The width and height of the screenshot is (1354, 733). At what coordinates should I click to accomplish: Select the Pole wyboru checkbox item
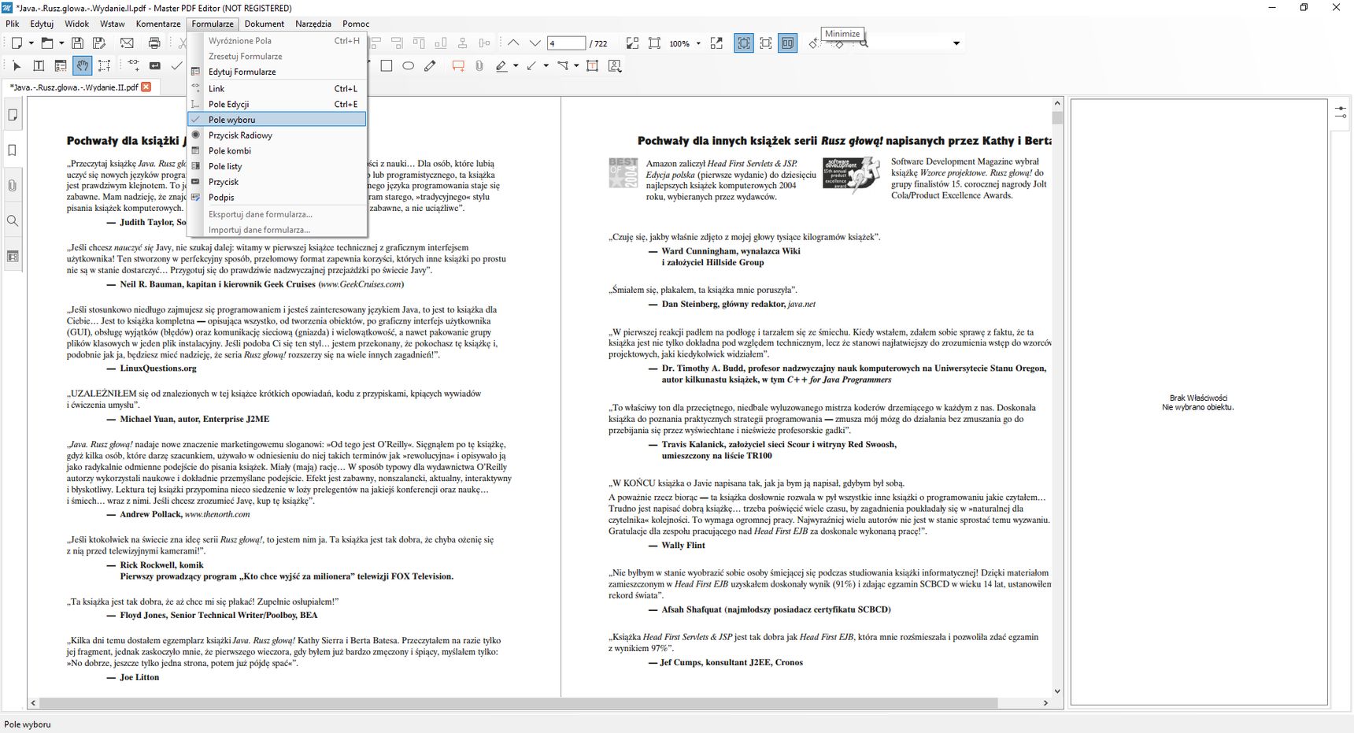277,120
